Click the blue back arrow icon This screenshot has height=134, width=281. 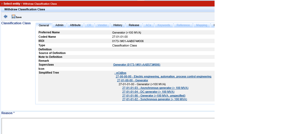5,17
